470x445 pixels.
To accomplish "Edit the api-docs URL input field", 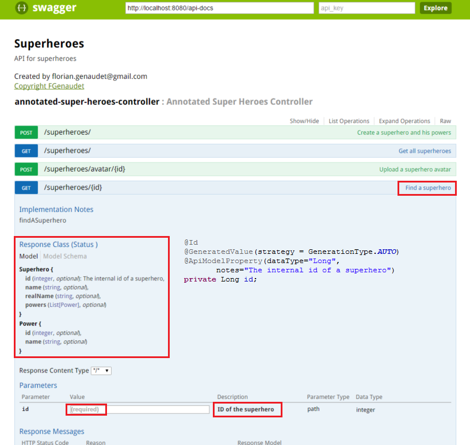I will click(219, 8).
